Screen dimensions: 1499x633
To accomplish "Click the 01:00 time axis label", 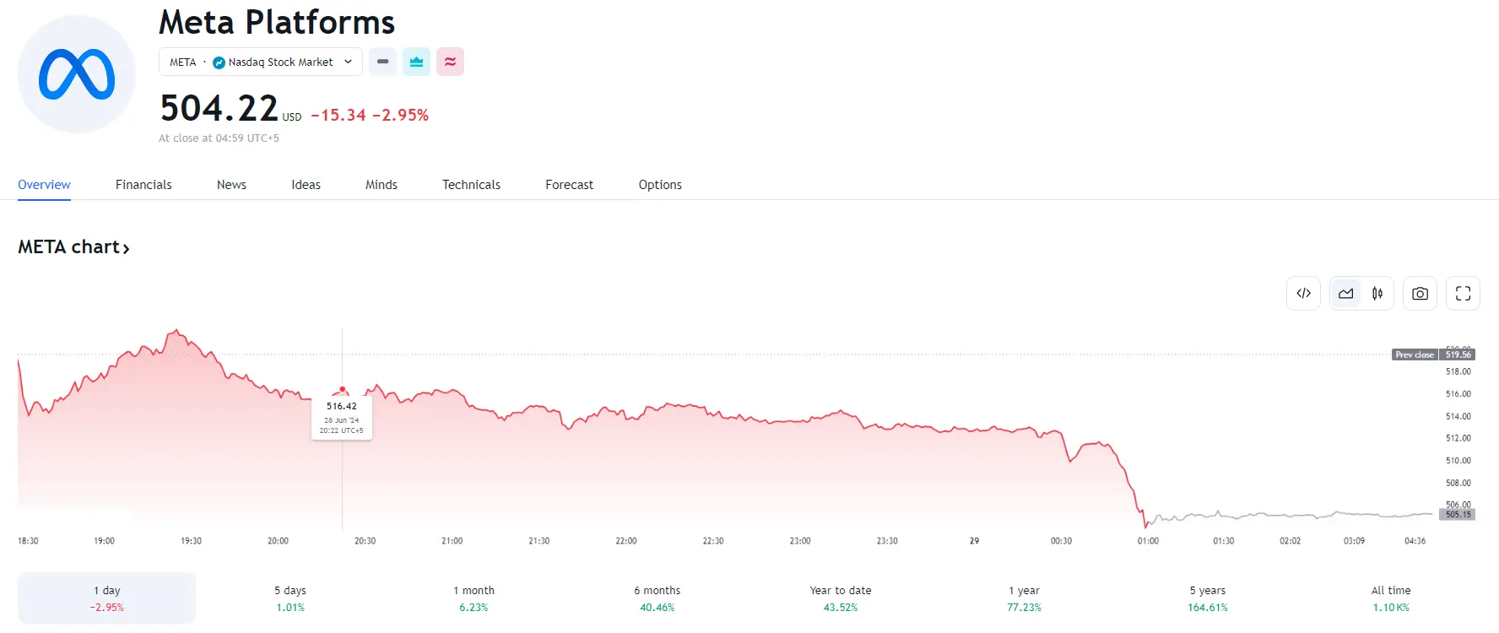I will pyautogui.click(x=1148, y=541).
